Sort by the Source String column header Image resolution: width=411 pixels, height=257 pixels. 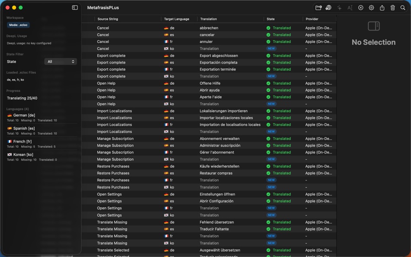[108, 19]
